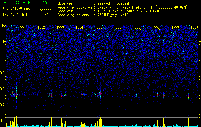
Task: Click the Receiver field label
Action: (65, 11)
